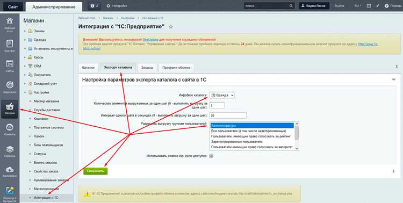The height and width of the screenshot is (203, 403).
Task: Open the Сайты sidebar section
Action: click(x=10, y=66)
